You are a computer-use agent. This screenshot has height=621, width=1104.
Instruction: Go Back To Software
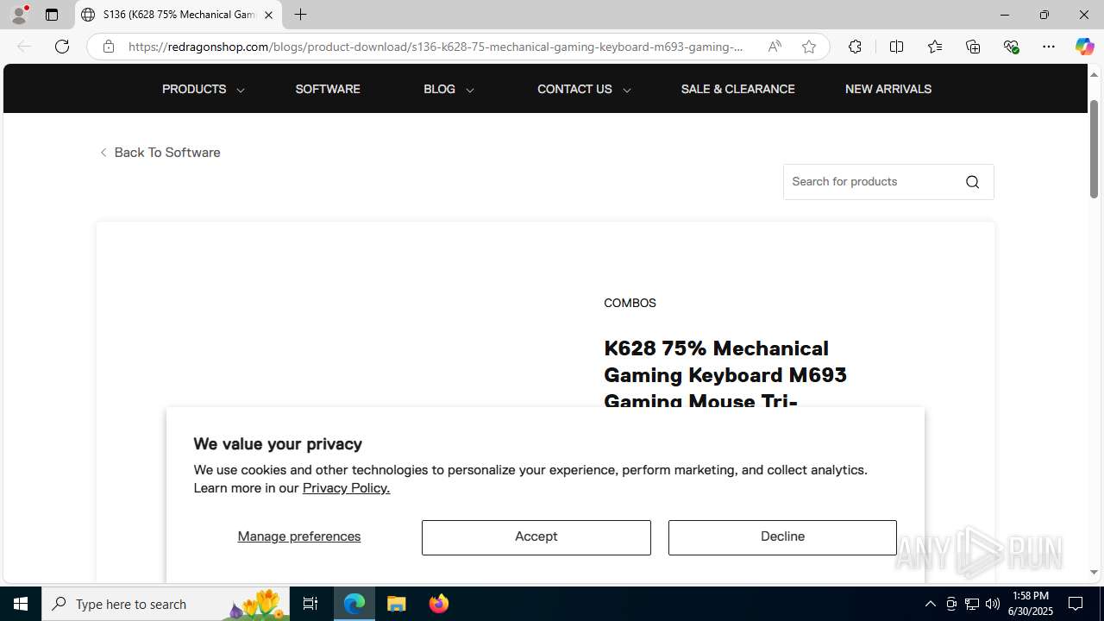[x=160, y=153]
